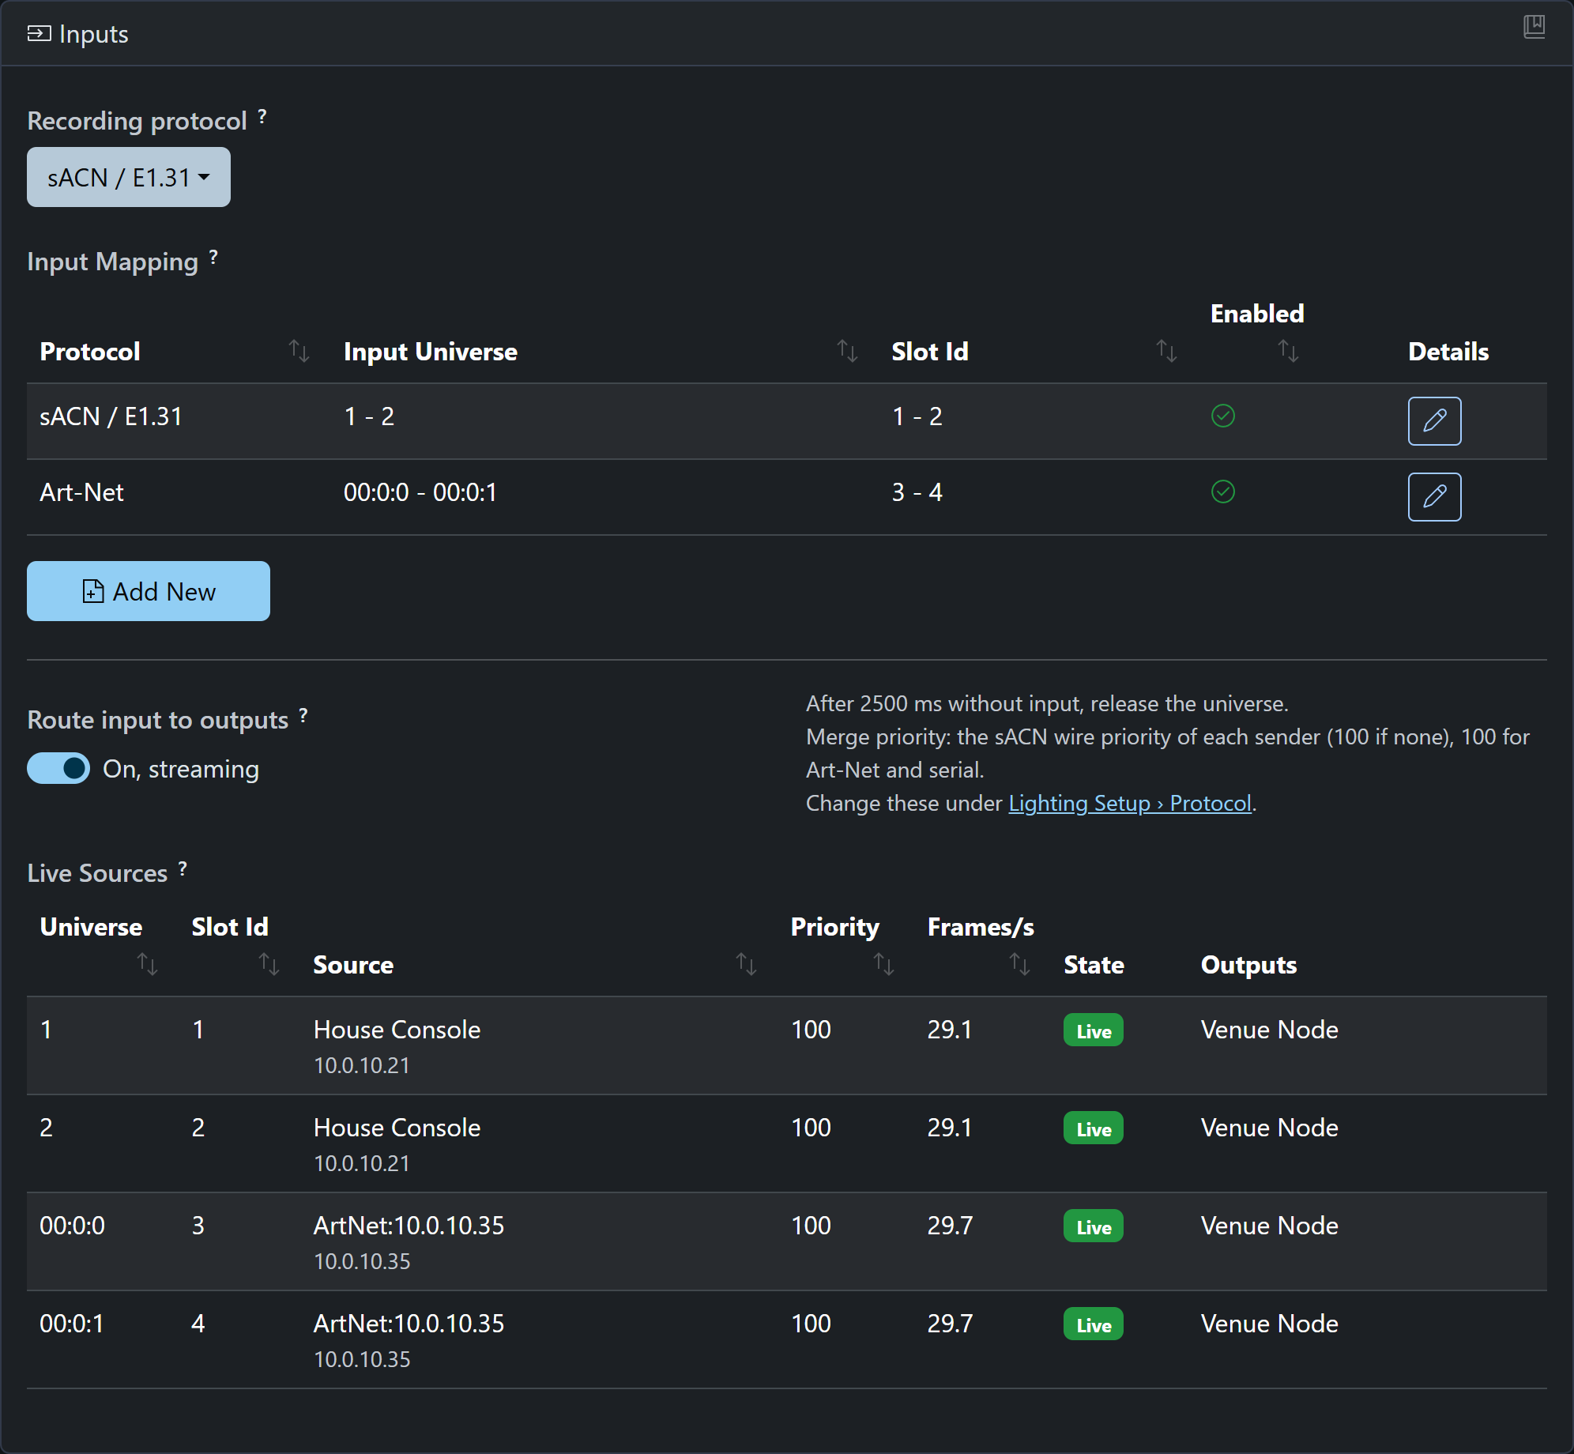Select House Console source in universe 1 row
1574x1454 pixels.
[x=397, y=1030]
